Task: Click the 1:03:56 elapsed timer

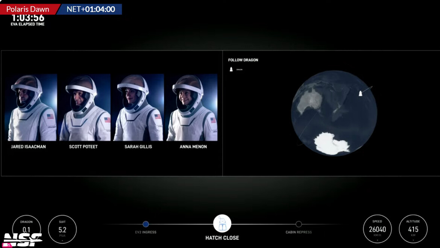Action: tap(28, 18)
